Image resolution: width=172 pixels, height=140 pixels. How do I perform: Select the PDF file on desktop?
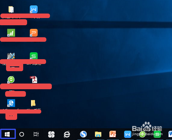(x=33, y=80)
